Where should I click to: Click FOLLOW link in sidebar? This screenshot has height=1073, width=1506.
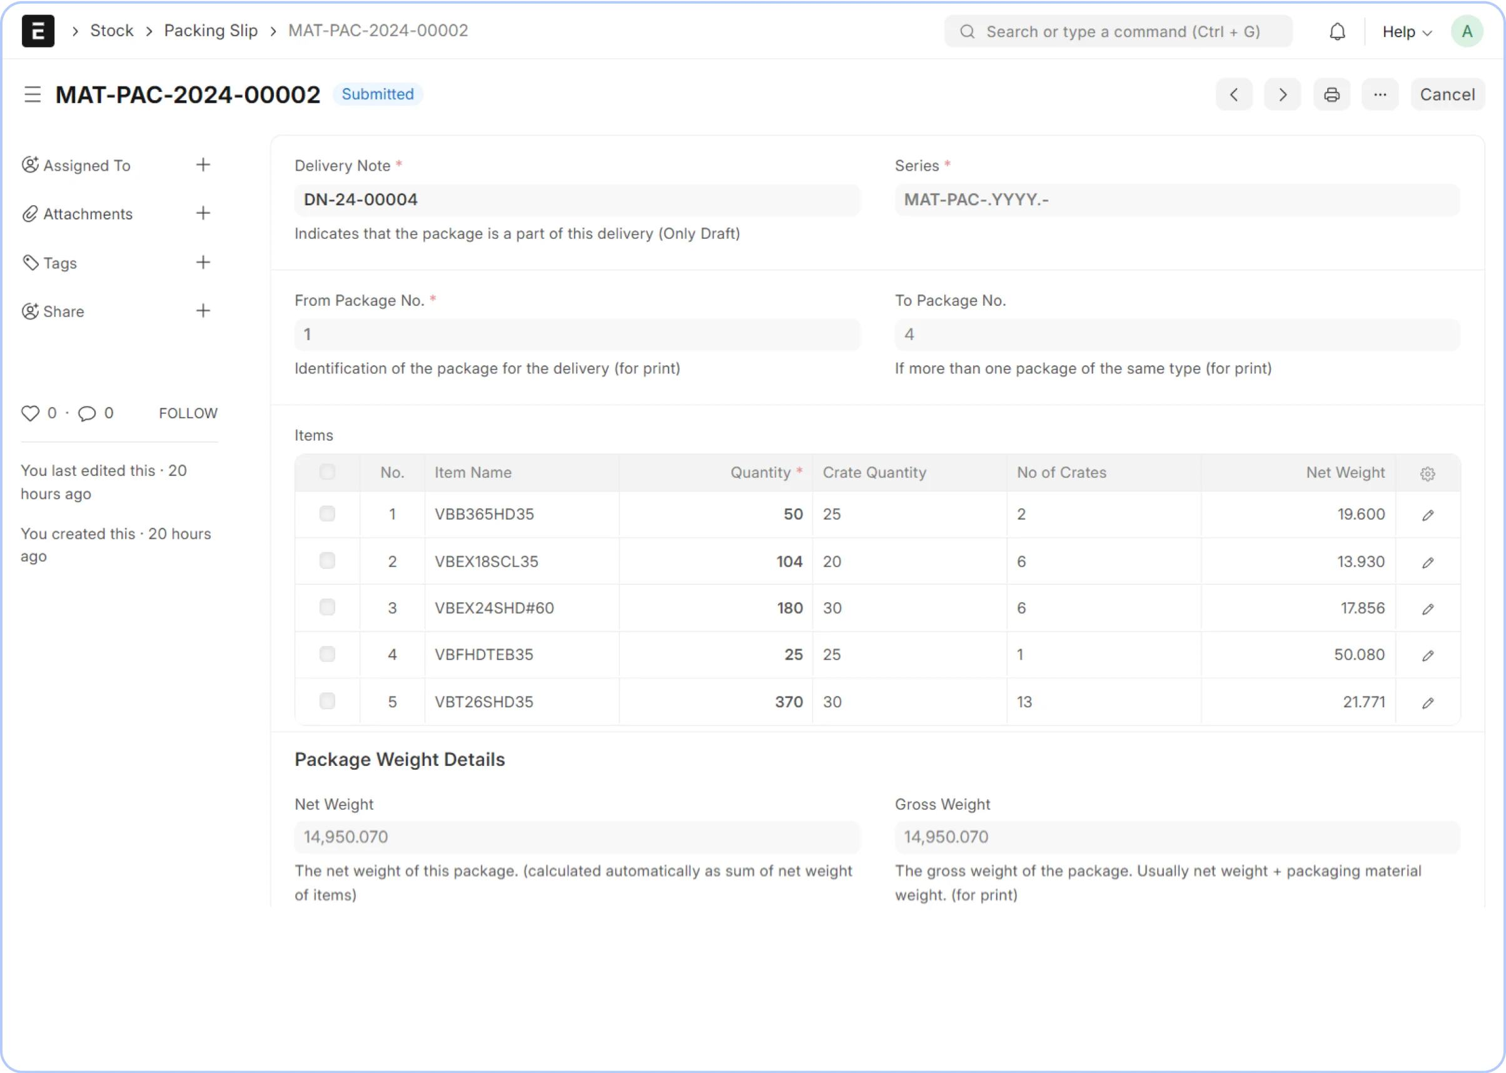pyautogui.click(x=188, y=413)
